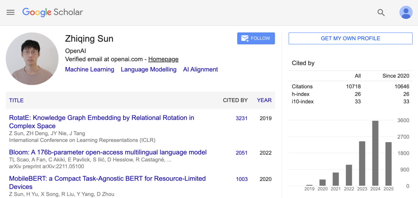
Task: Click the MobileBERT author list text
Action: pos(62,194)
